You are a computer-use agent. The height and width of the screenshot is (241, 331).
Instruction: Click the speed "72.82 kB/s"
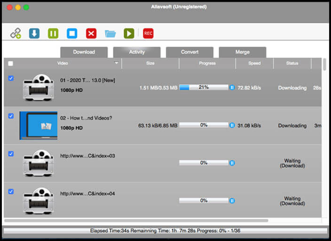(249, 88)
